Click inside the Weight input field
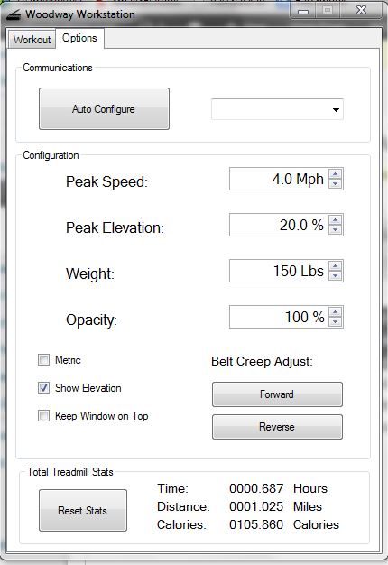This screenshot has width=388, height=565. click(279, 271)
